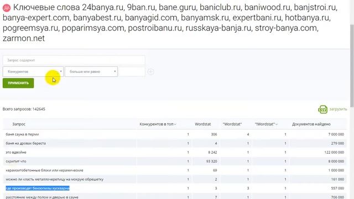The width and height of the screenshot is (354, 199).
Task: Select the row 'скрипит что'
Action: click(x=175, y=161)
